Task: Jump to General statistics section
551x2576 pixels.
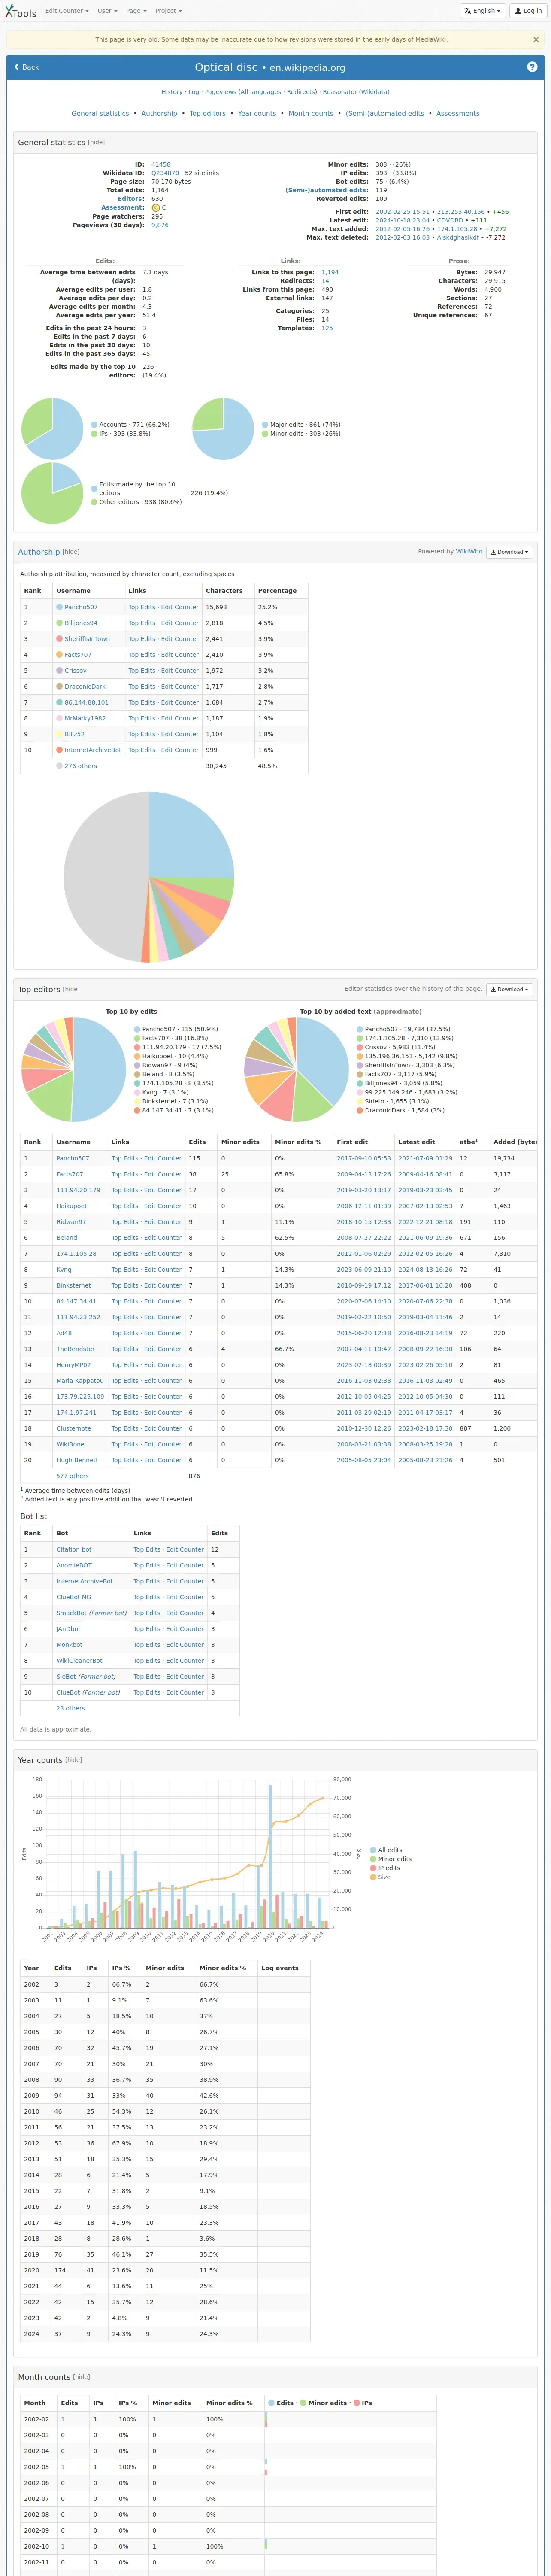Action: (100, 114)
